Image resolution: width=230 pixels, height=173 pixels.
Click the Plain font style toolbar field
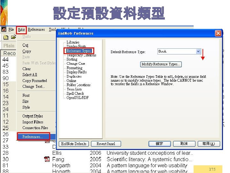(x=9, y=45)
